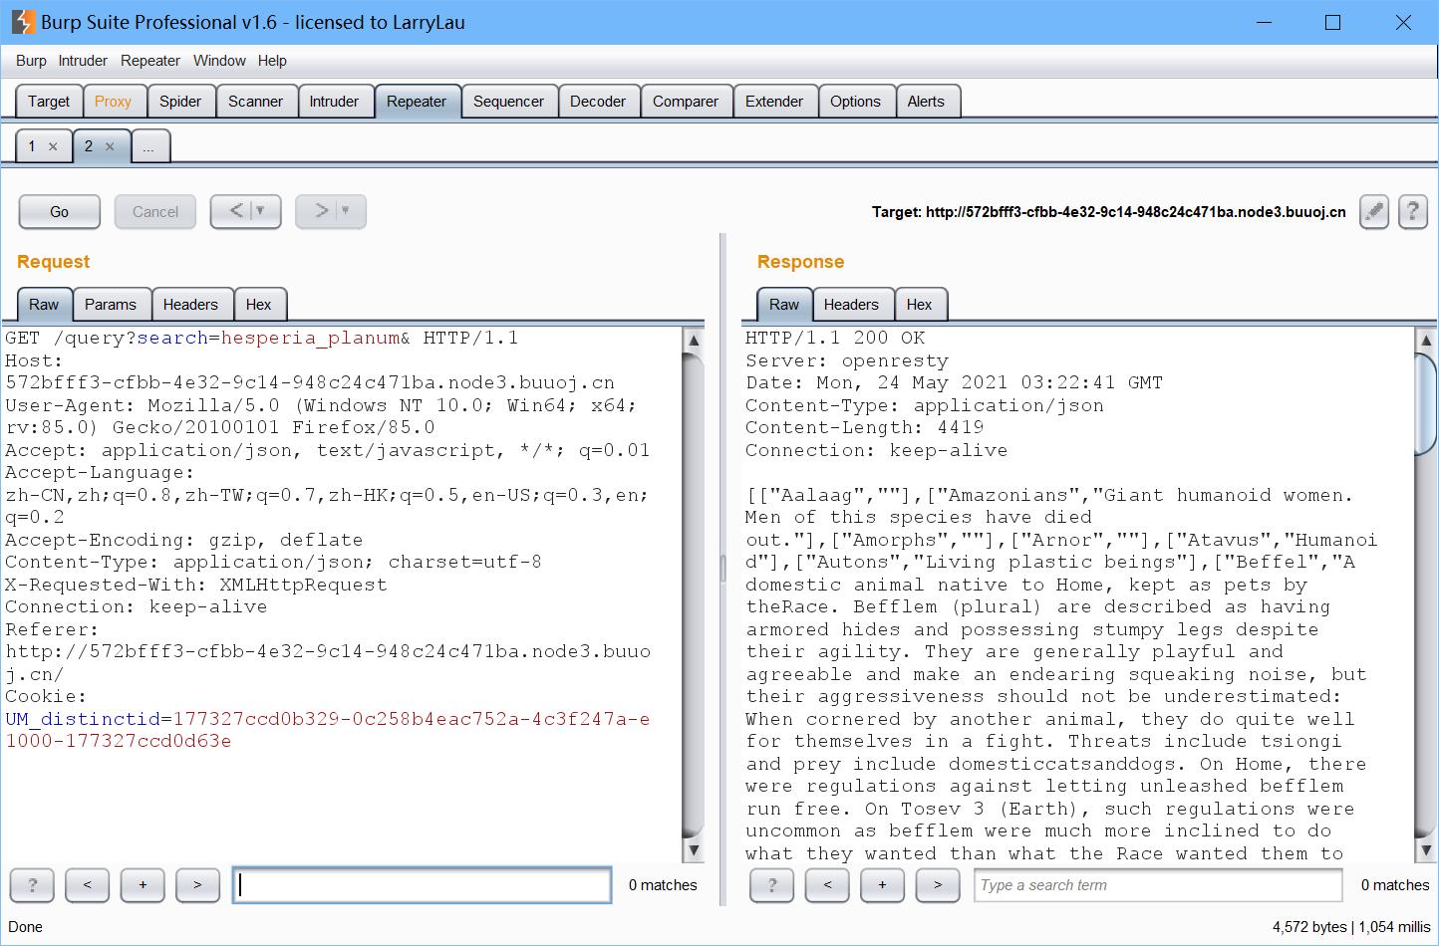This screenshot has width=1439, height=946.
Task: Select the Repeater tool tab
Action: point(417,102)
